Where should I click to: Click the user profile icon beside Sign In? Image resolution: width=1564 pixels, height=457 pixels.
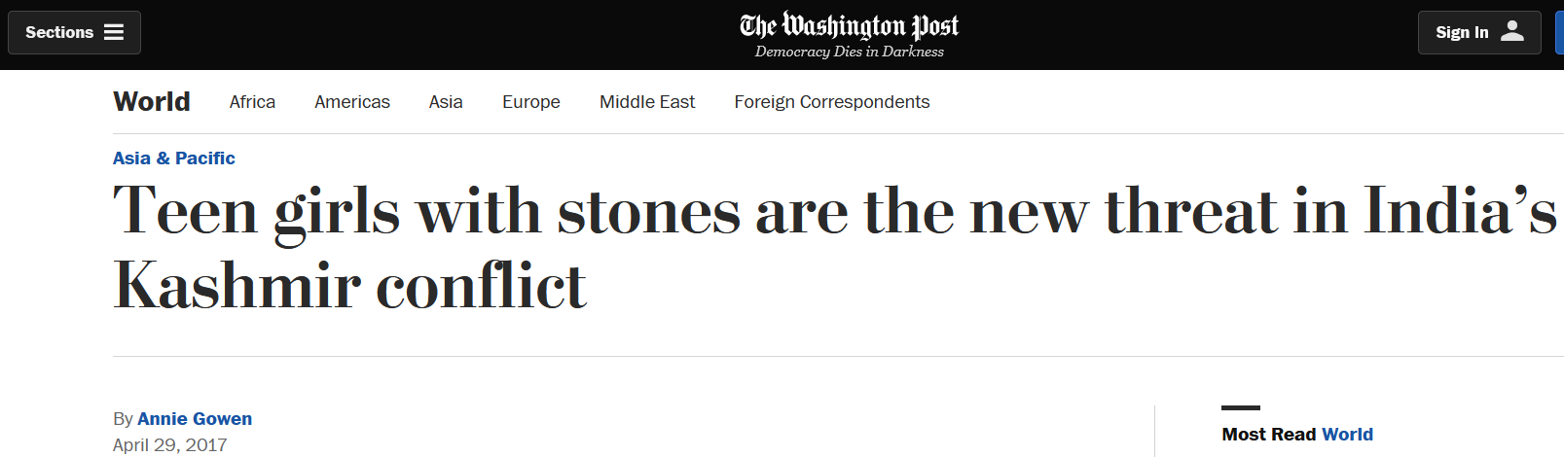[x=1511, y=32]
